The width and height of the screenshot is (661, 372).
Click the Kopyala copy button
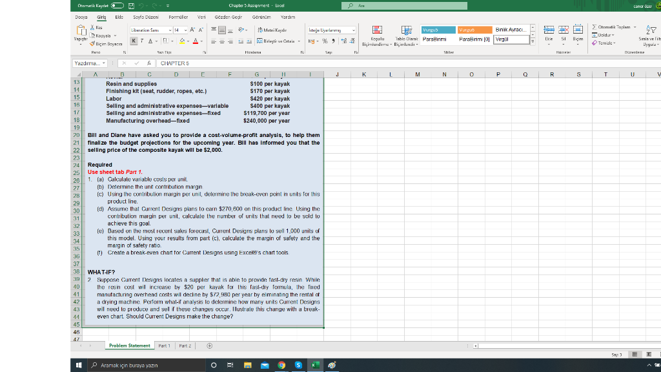click(101, 36)
